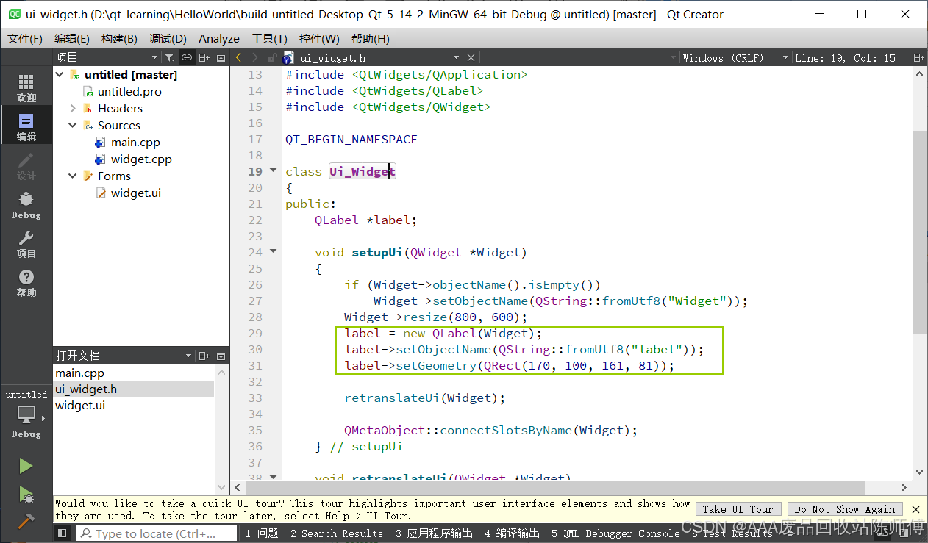Click the green Run button
The image size is (928, 543).
(26, 466)
